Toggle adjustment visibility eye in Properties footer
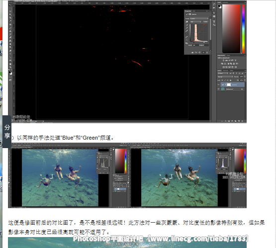Viewport: 276px width, 248px height. (x=203, y=52)
